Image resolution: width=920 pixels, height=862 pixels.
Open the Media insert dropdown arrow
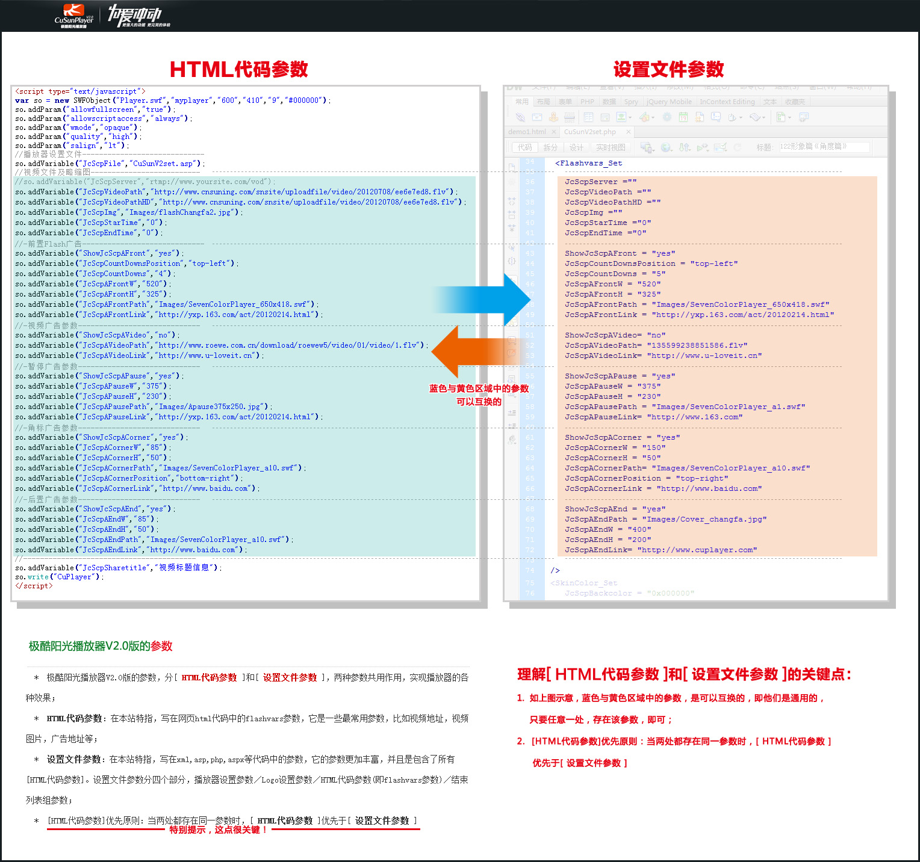pos(653,118)
